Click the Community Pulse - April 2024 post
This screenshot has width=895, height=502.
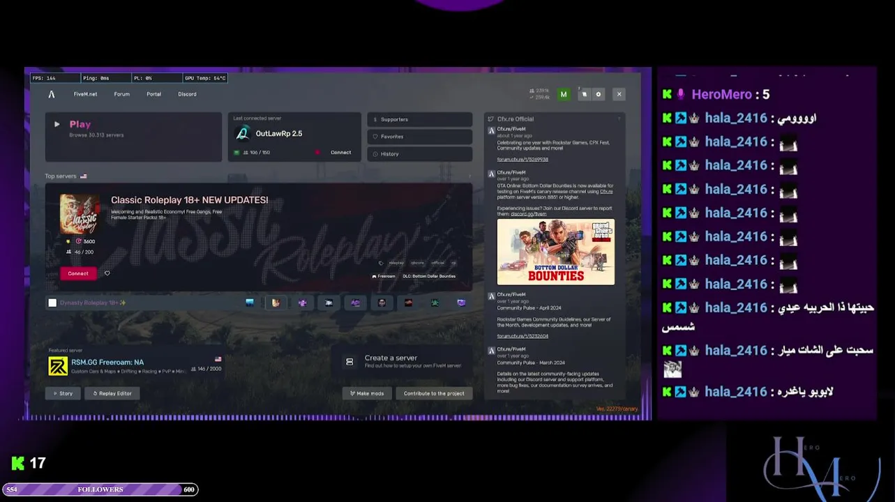529,307
